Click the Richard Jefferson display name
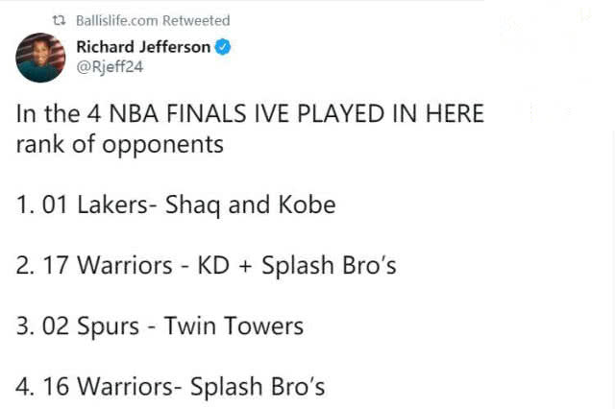The height and width of the screenshot is (409, 616). pyautogui.click(x=143, y=47)
